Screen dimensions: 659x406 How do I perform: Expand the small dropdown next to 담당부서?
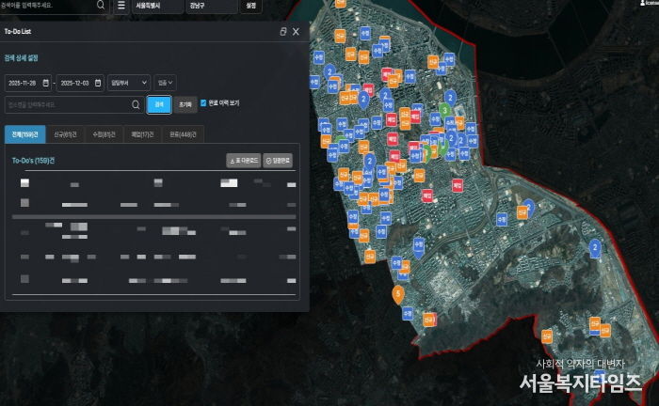coord(165,83)
